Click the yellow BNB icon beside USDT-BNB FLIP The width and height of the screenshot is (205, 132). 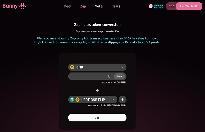point(78,100)
